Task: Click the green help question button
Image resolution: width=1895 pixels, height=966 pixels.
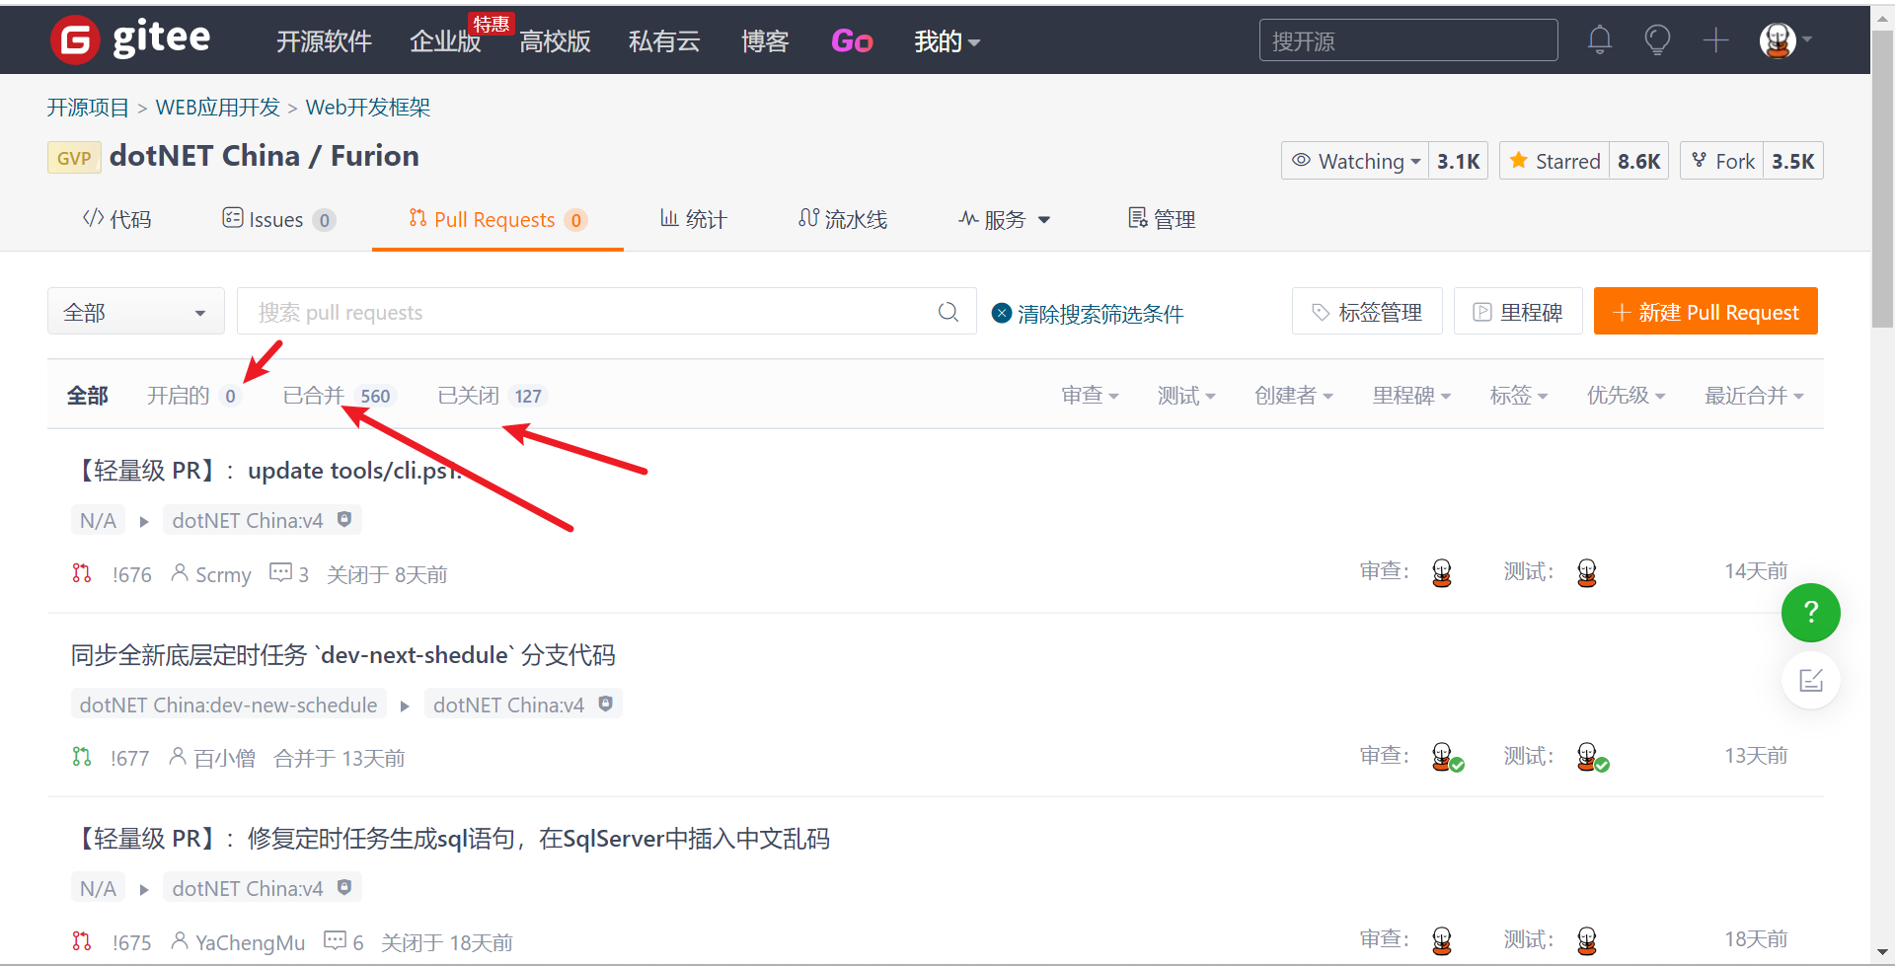Action: click(1810, 613)
